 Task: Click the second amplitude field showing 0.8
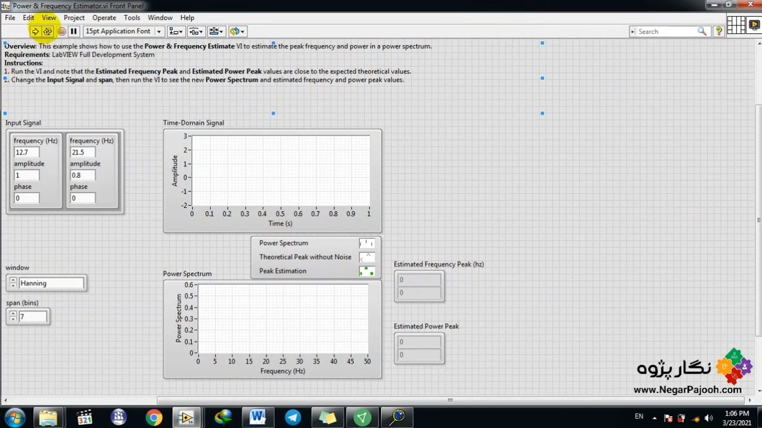[x=82, y=175]
